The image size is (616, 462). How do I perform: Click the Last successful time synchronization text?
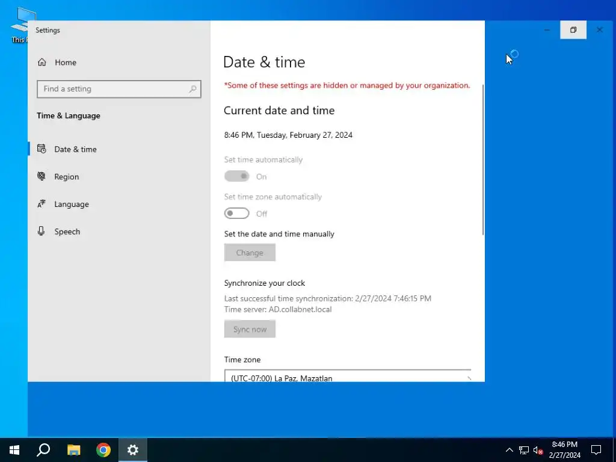pyautogui.click(x=328, y=298)
